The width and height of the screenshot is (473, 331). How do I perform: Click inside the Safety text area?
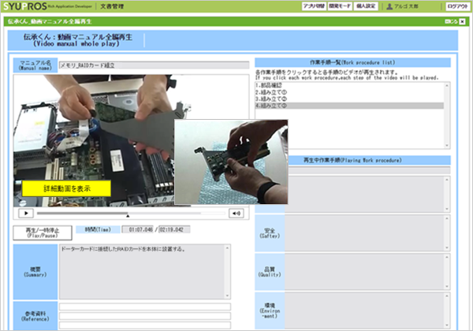[x=364, y=233]
